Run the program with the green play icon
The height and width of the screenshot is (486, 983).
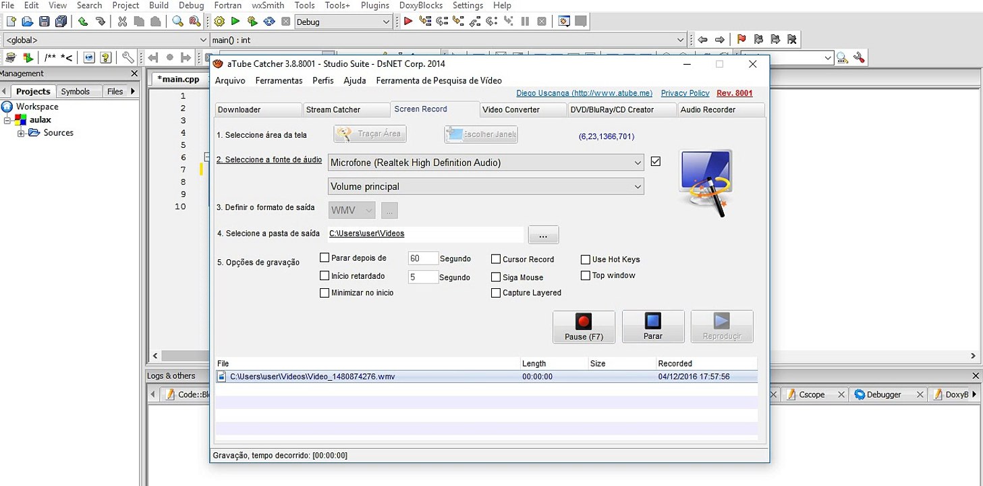point(235,22)
